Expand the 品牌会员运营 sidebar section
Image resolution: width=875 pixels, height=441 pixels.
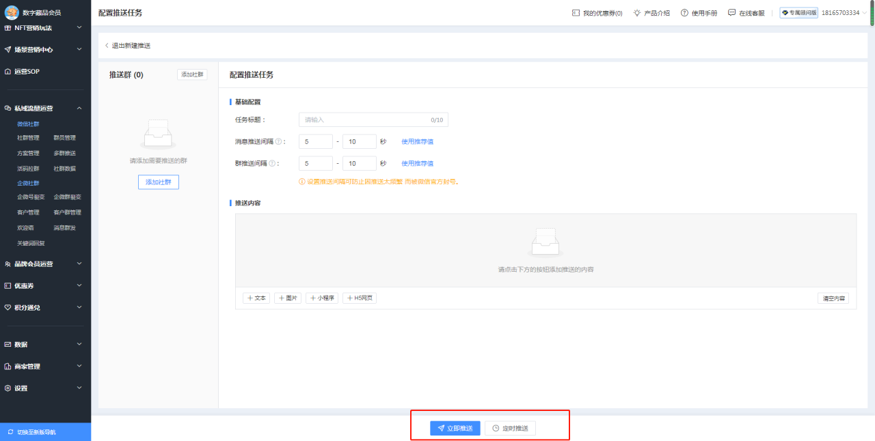pyautogui.click(x=8, y=264)
